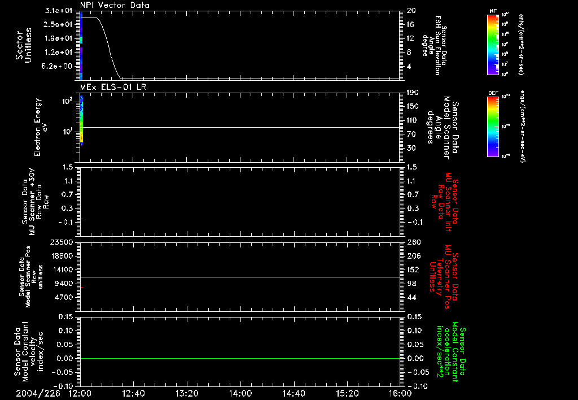Click the 260 telemetry position tick label
The image size is (578, 400).
coord(414,242)
